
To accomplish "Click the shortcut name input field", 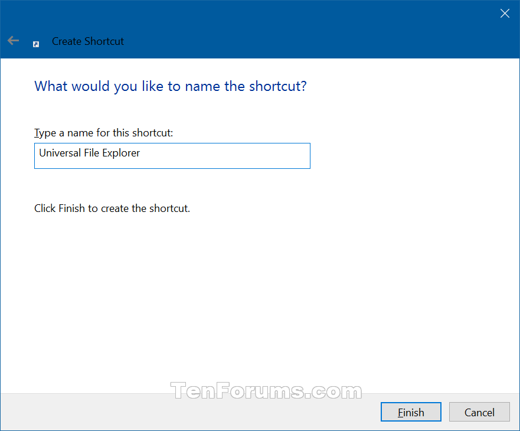I will (172, 156).
